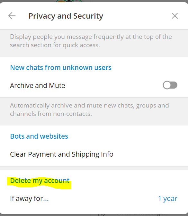Click the dimmed avatar thumbnail above the dialog
This screenshot has height=216, width=188.
point(69,1)
